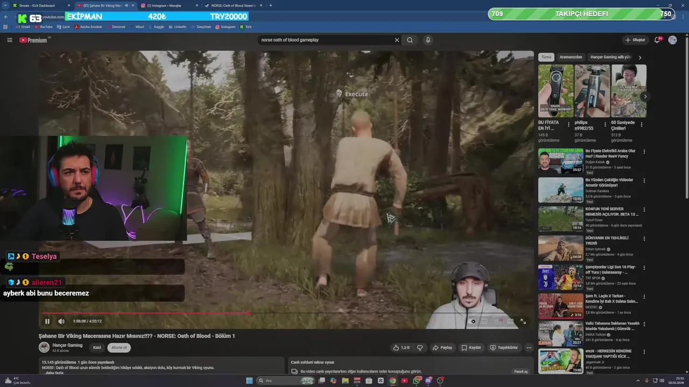
Task: Switch to NORSE Oath of Blood Steam tab
Action: click(233, 5)
